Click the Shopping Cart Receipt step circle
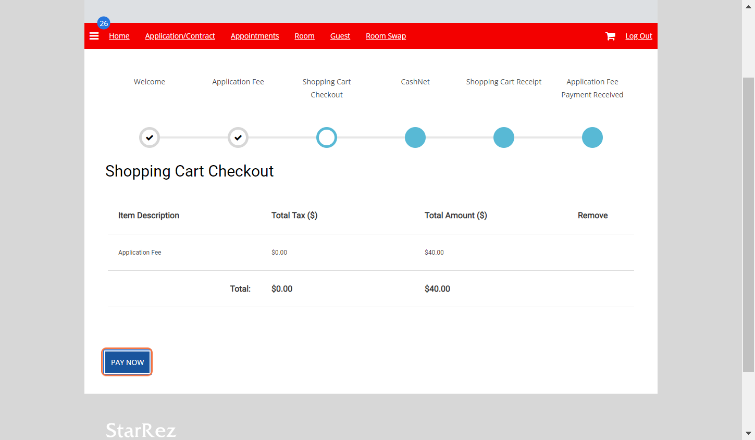Image resolution: width=755 pixels, height=440 pixels. coord(504,137)
